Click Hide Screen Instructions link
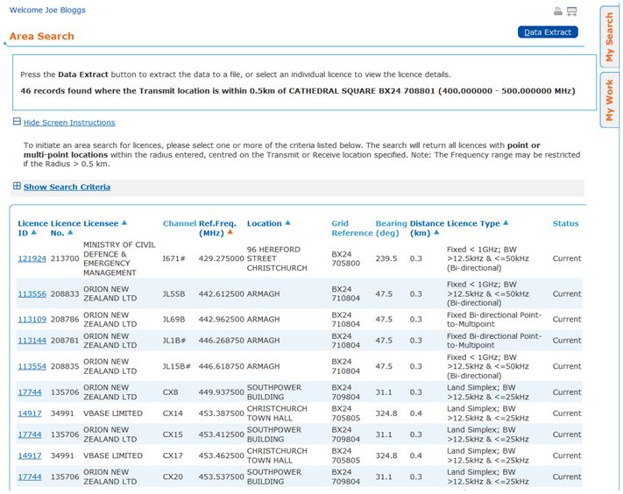The height and width of the screenshot is (494, 623). coord(69,123)
